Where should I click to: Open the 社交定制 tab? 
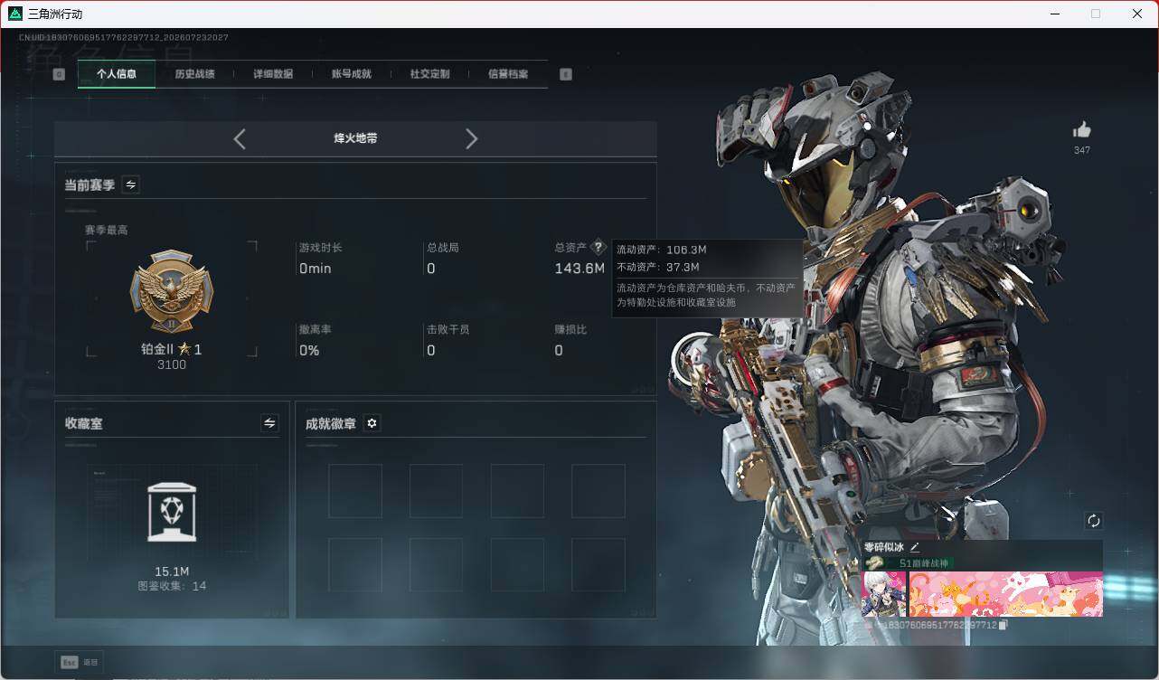tap(429, 74)
